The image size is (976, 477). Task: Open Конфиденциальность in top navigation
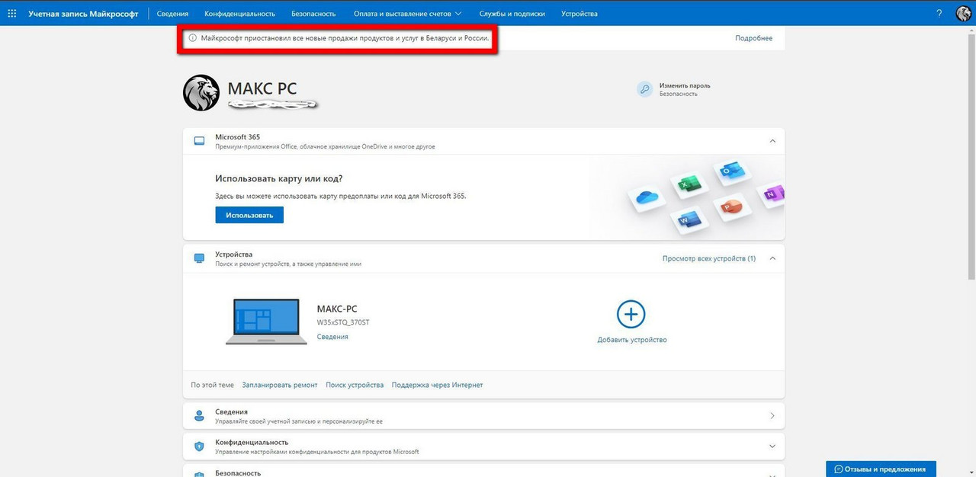239,14
